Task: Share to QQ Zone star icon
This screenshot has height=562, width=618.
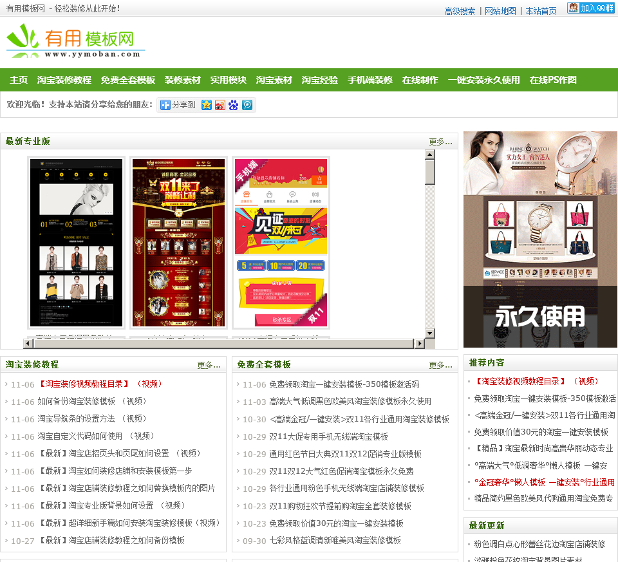Action: point(207,105)
